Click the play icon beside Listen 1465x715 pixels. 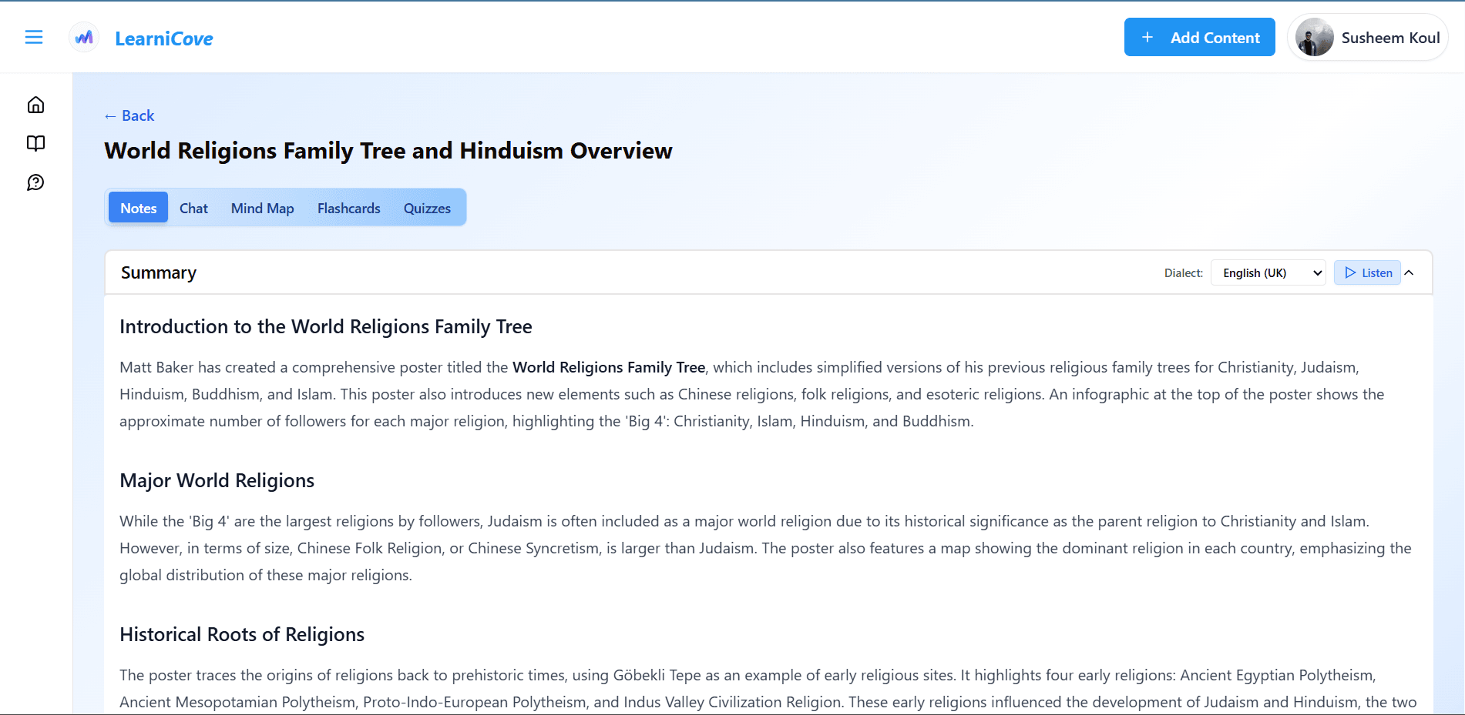(1349, 272)
